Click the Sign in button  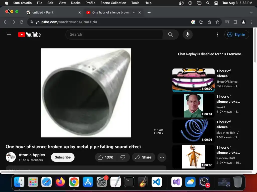click(x=237, y=34)
